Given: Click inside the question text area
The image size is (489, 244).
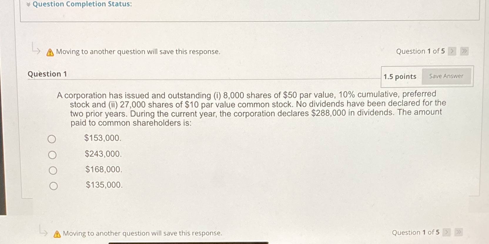Looking at the screenshot, I should coord(247,109).
